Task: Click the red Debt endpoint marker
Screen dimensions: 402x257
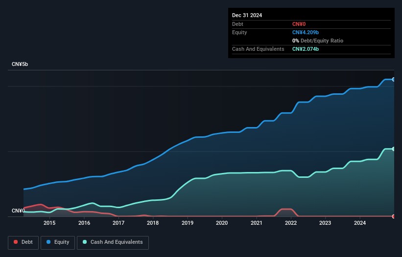Action: click(394, 216)
